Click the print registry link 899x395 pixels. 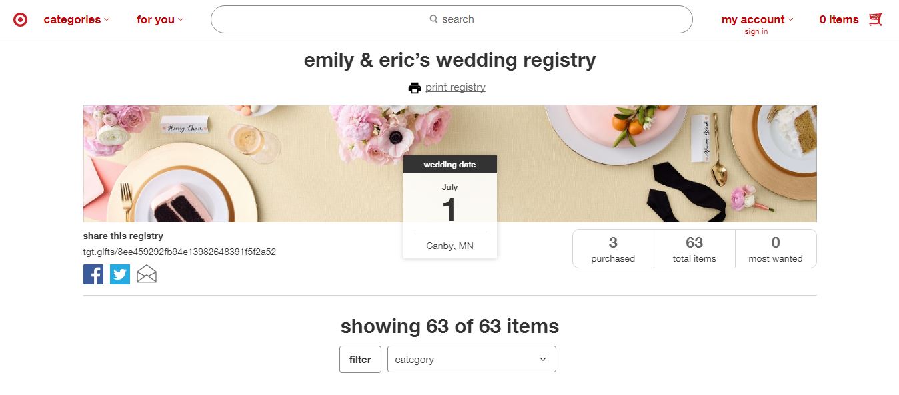coord(456,87)
